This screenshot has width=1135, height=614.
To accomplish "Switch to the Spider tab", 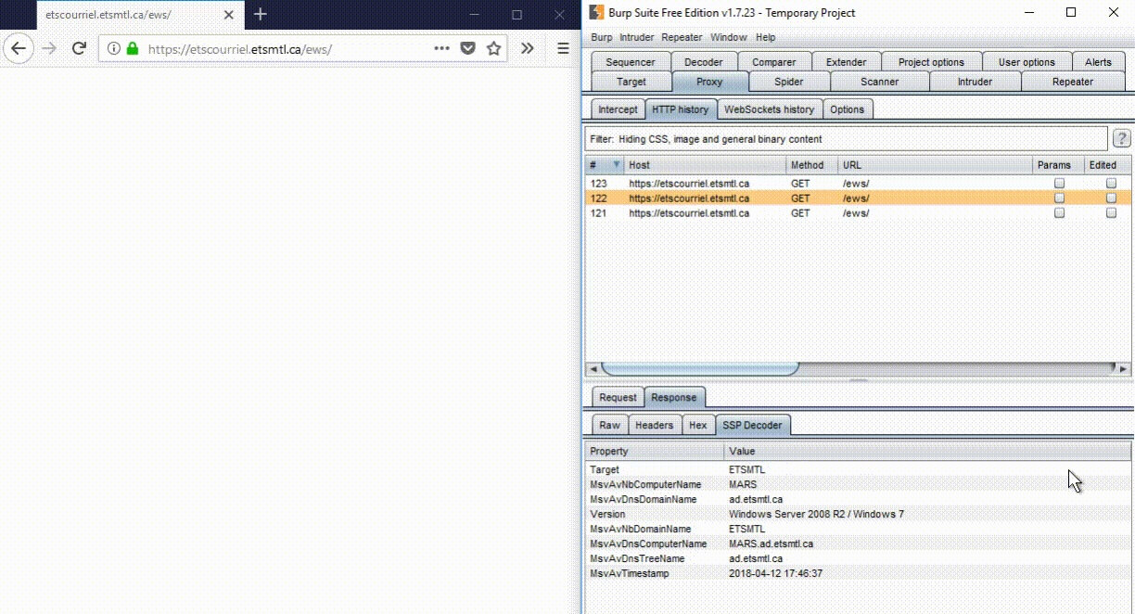I will tap(788, 82).
